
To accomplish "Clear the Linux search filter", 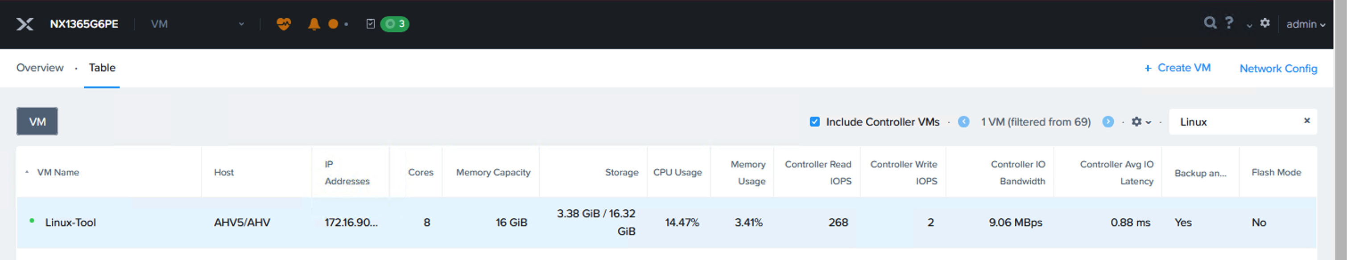I will point(1306,121).
